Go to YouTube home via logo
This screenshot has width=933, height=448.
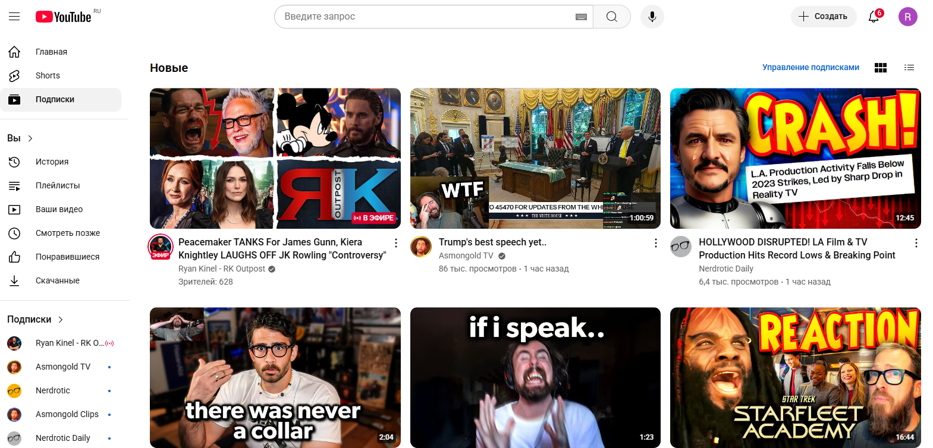coord(64,17)
